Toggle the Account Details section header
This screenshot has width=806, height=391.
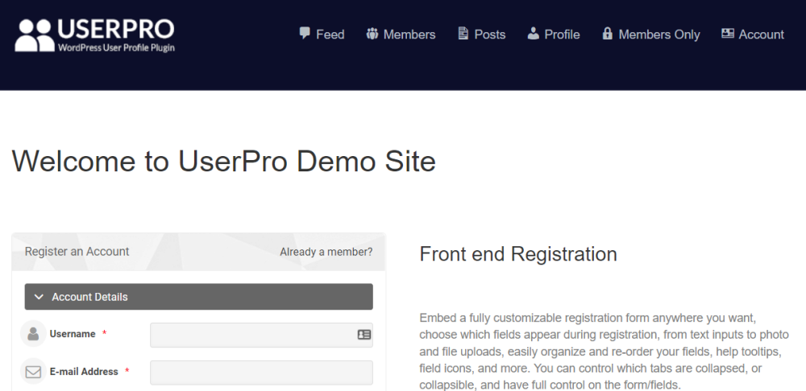click(198, 297)
